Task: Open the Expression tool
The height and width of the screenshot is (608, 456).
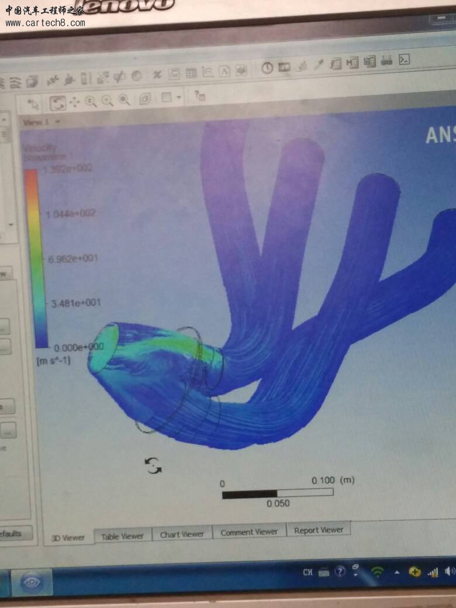Action: point(174,74)
